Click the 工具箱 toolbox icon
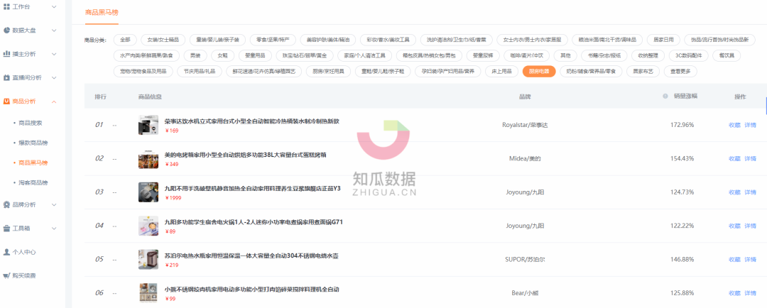Screen dimensions: 767x308 7,229
